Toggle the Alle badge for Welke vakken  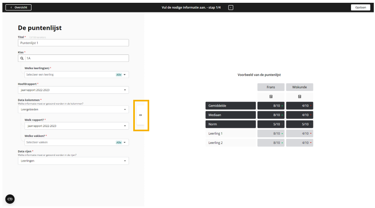tap(118, 142)
